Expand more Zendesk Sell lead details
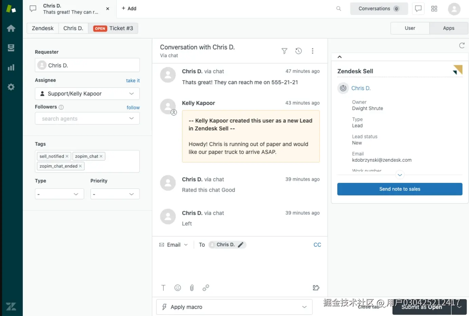Viewport: 469px width, 316px height. (400, 175)
